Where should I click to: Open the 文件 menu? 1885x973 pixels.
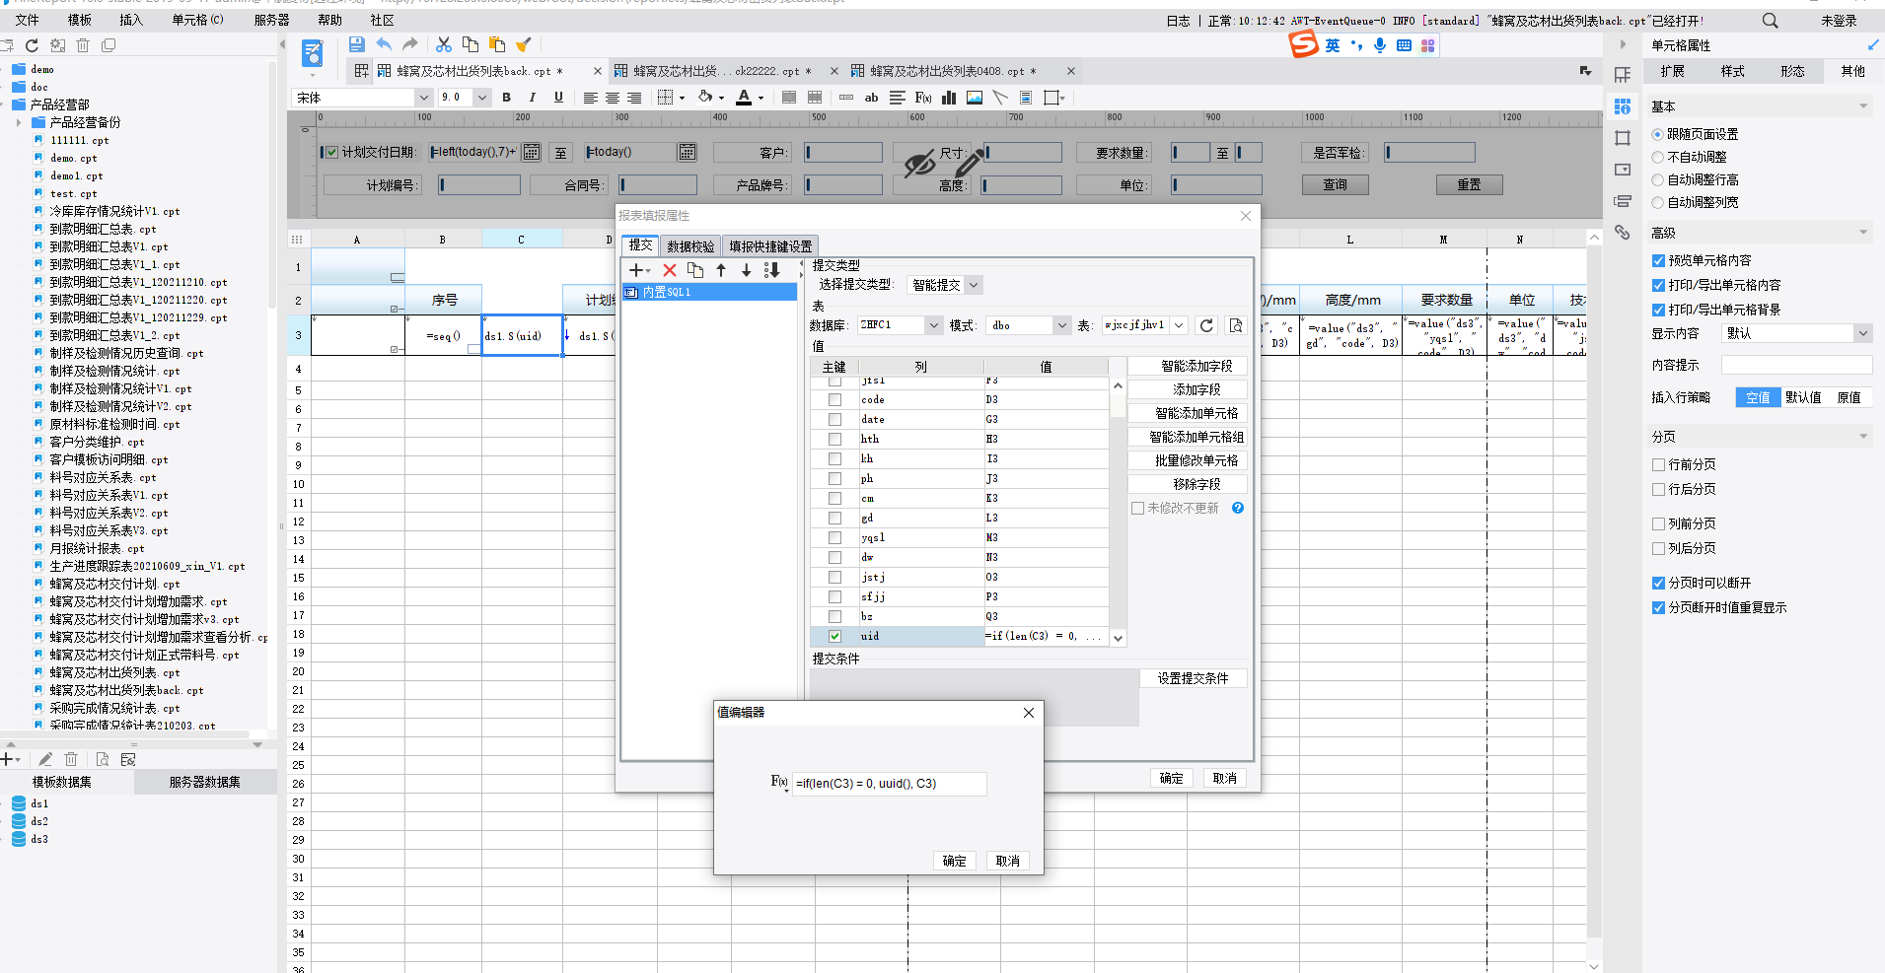[x=27, y=20]
